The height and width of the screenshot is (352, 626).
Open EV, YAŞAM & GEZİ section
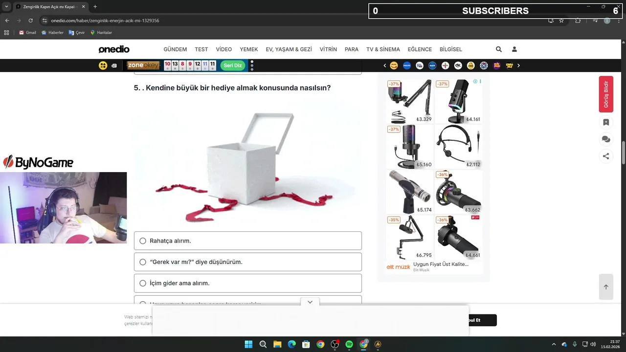(x=289, y=49)
